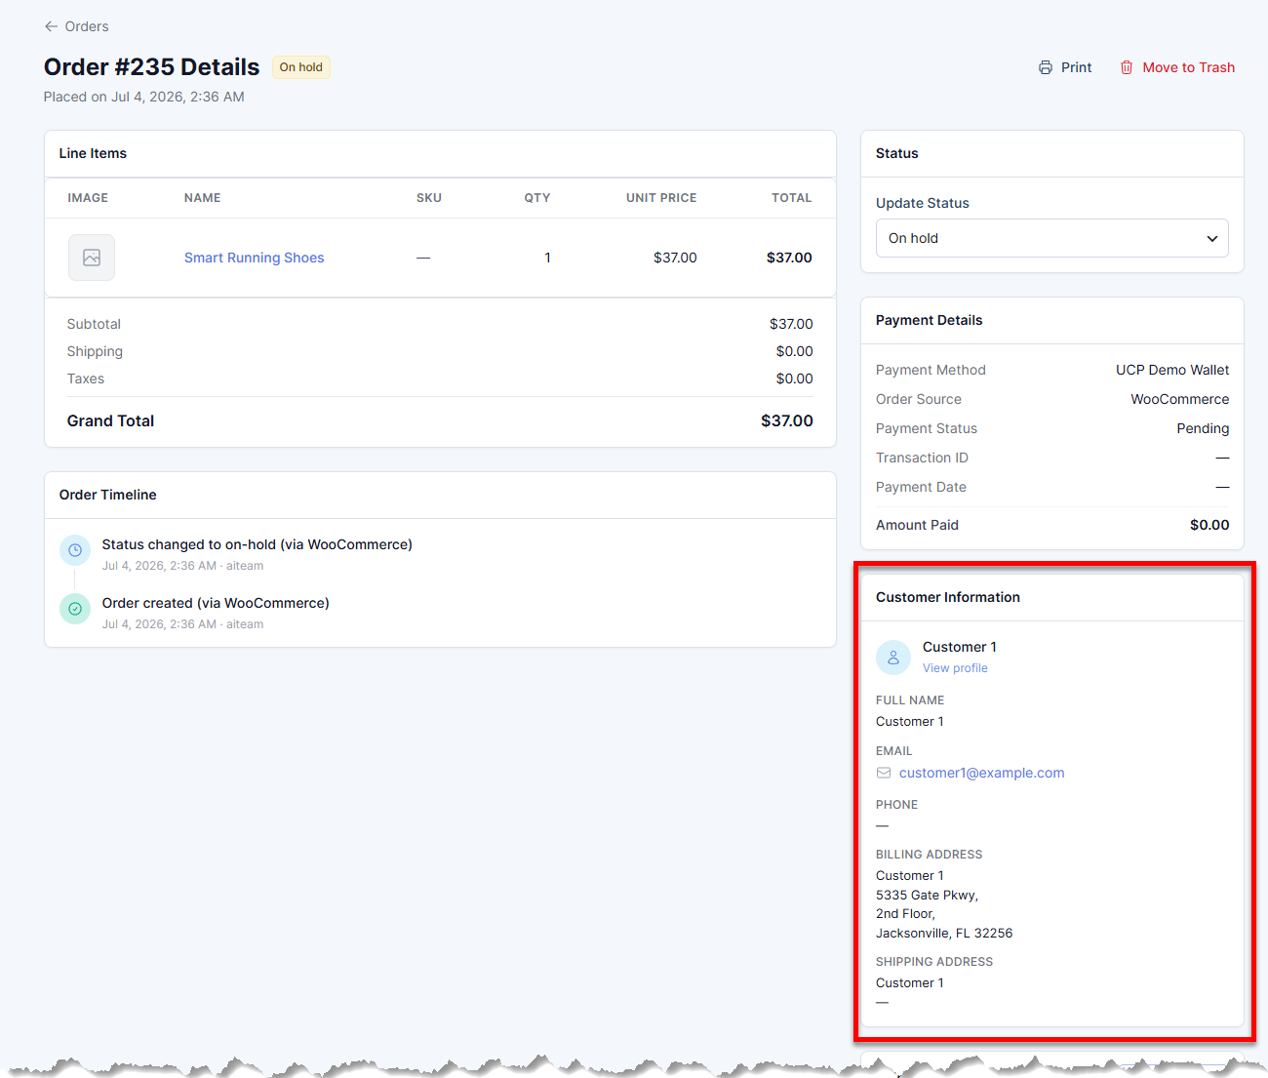1268x1078 pixels.
Task: Click Status changed to on-hold timeline entry
Action: 258,544
